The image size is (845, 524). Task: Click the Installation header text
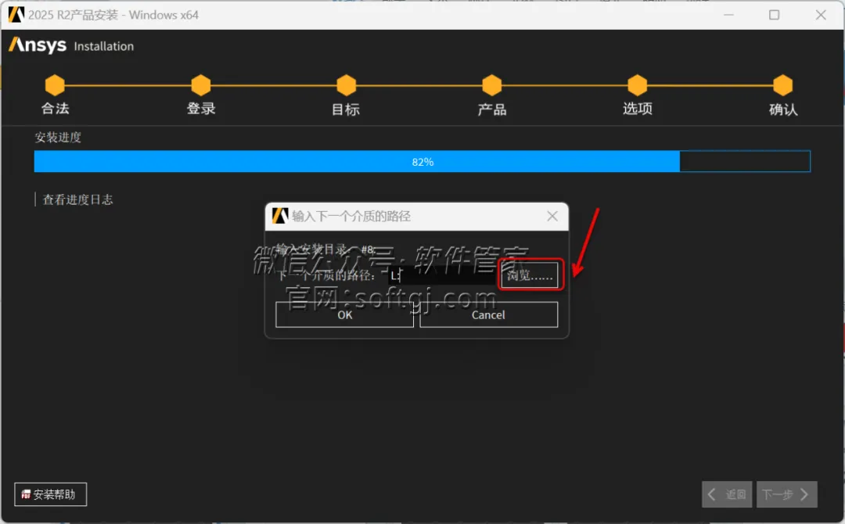[x=103, y=46]
